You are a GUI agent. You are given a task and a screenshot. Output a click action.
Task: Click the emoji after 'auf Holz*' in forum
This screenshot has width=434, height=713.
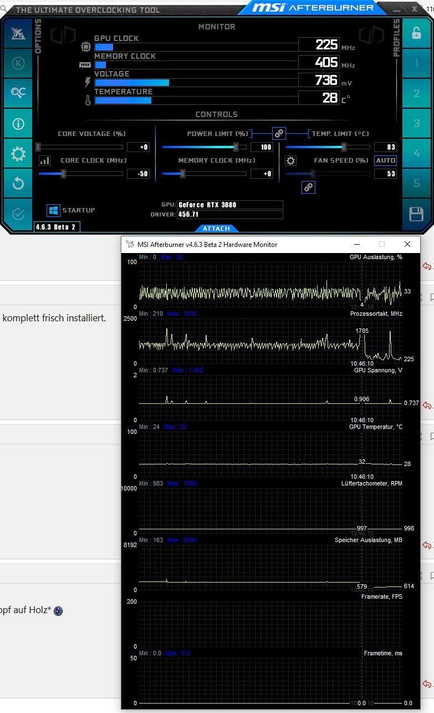(x=58, y=611)
